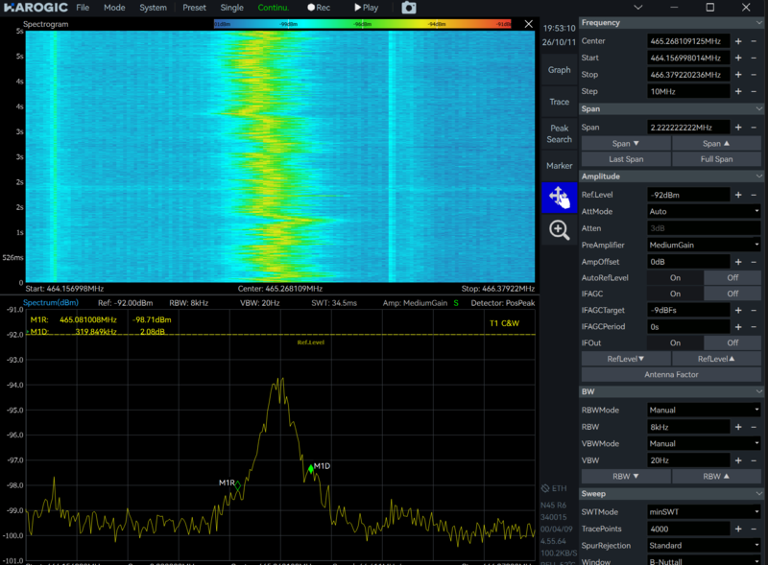Open the Mode menu

[114, 8]
